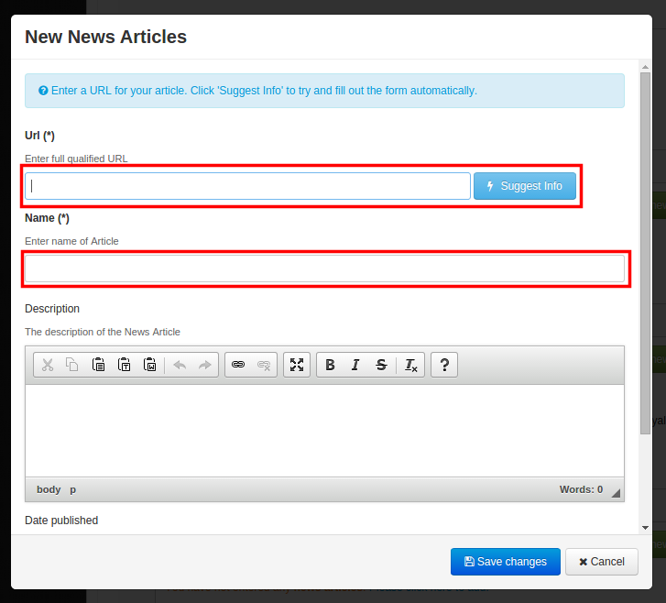Click the Words: 0 counter
The width and height of the screenshot is (666, 603).
pos(581,489)
